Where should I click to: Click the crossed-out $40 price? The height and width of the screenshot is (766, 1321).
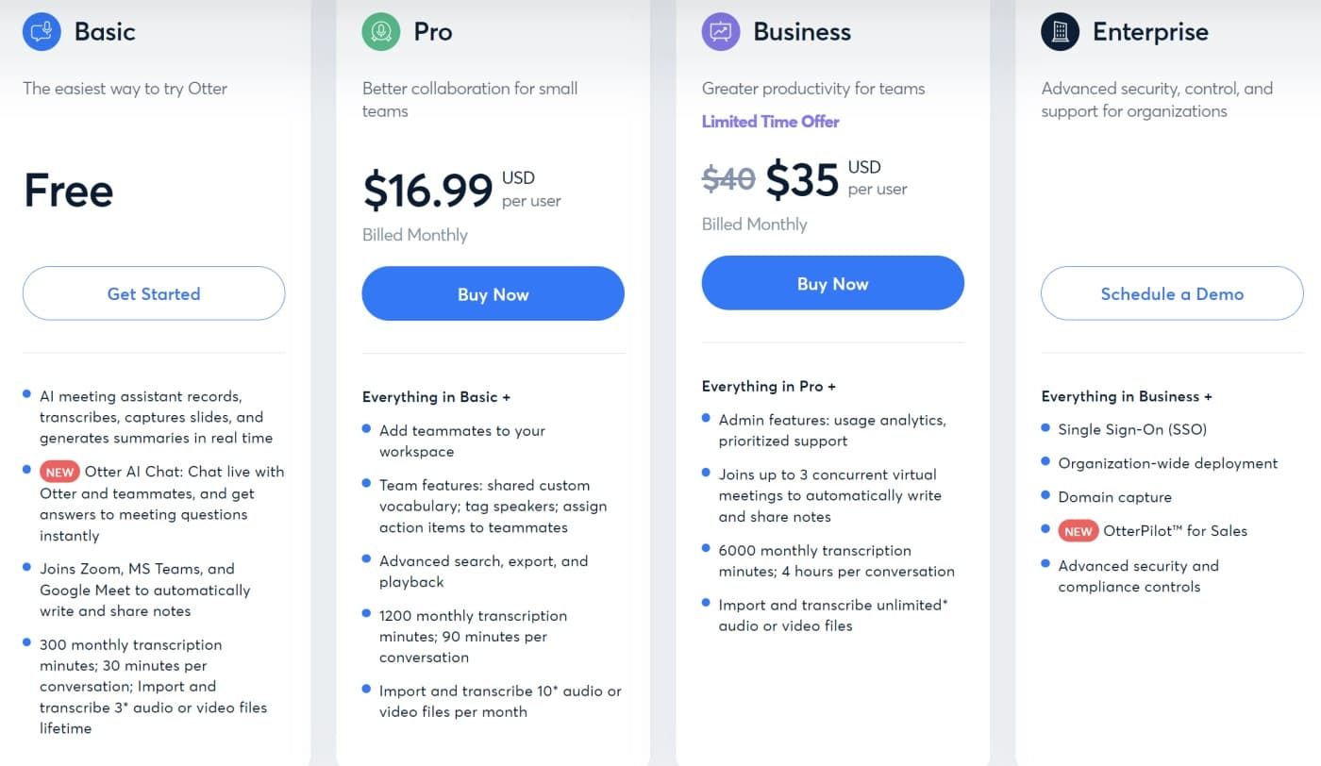(x=728, y=178)
